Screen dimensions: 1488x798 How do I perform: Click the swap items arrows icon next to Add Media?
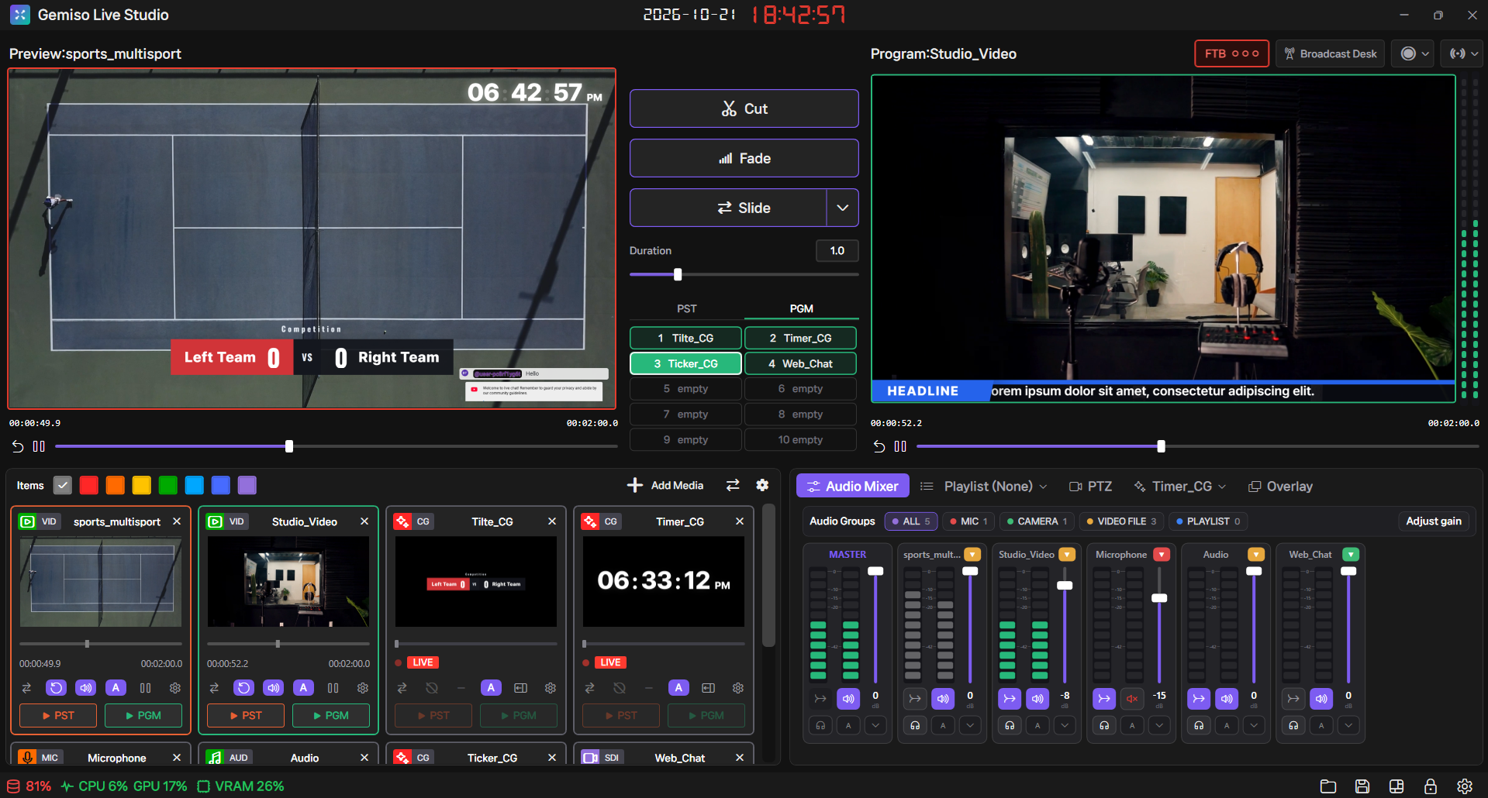point(733,485)
